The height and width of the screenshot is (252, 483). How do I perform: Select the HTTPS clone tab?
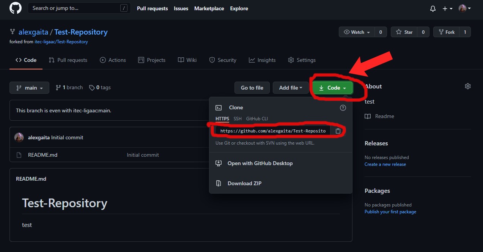(x=222, y=119)
